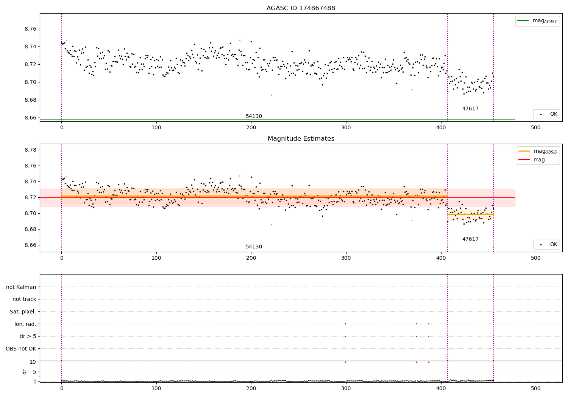Click the '8.66' tick in the top plot
The image size is (568, 397).
30,118
